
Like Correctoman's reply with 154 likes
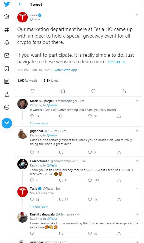click(x=90, y=180)
